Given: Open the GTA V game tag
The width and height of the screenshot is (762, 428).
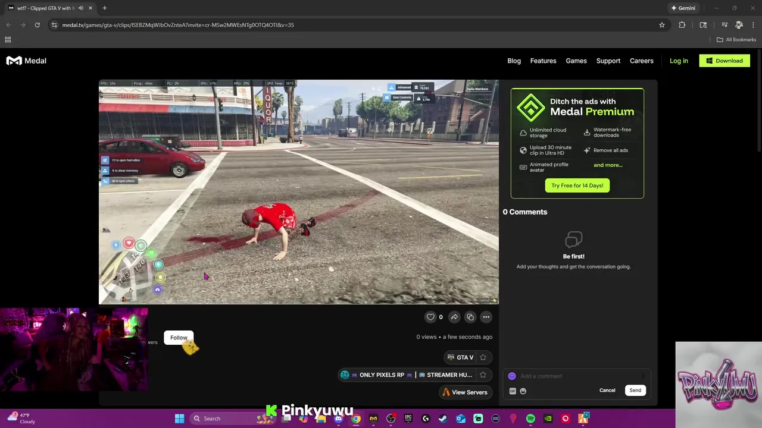Looking at the screenshot, I should [460, 357].
